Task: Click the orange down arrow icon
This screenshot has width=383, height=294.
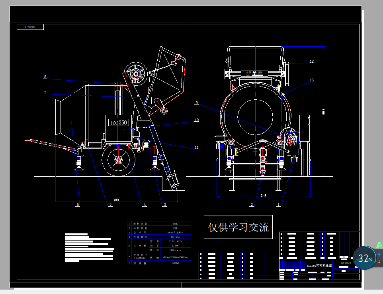Action: click(379, 262)
